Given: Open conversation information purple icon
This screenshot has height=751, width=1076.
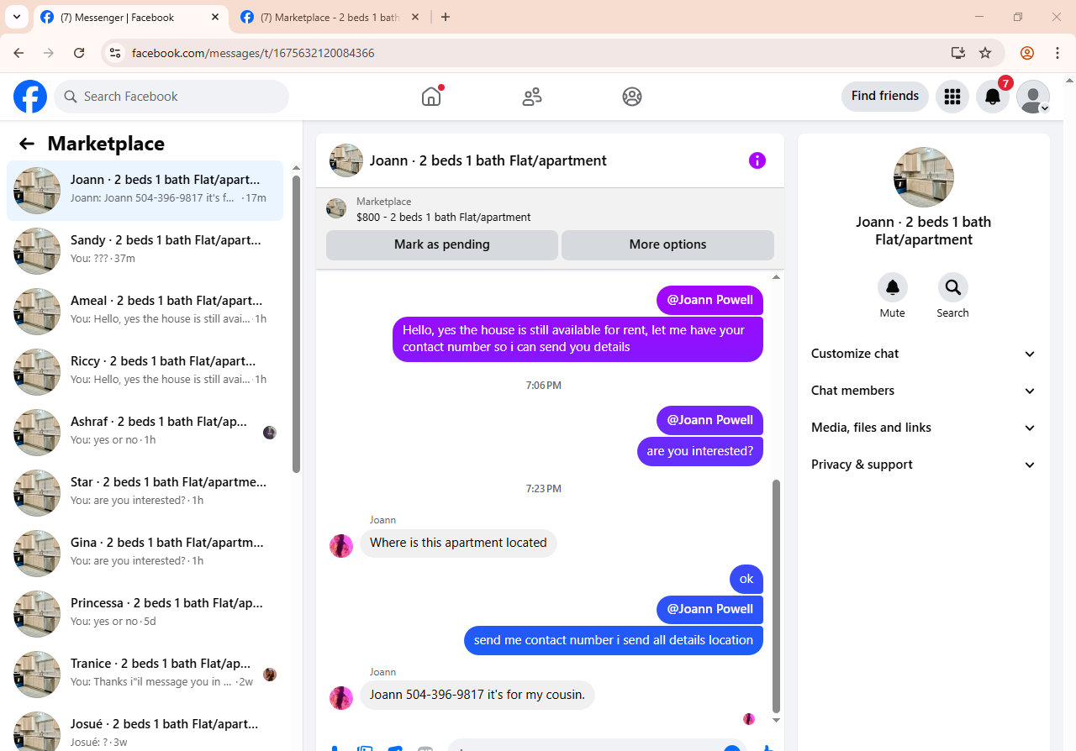Looking at the screenshot, I should click(x=757, y=160).
